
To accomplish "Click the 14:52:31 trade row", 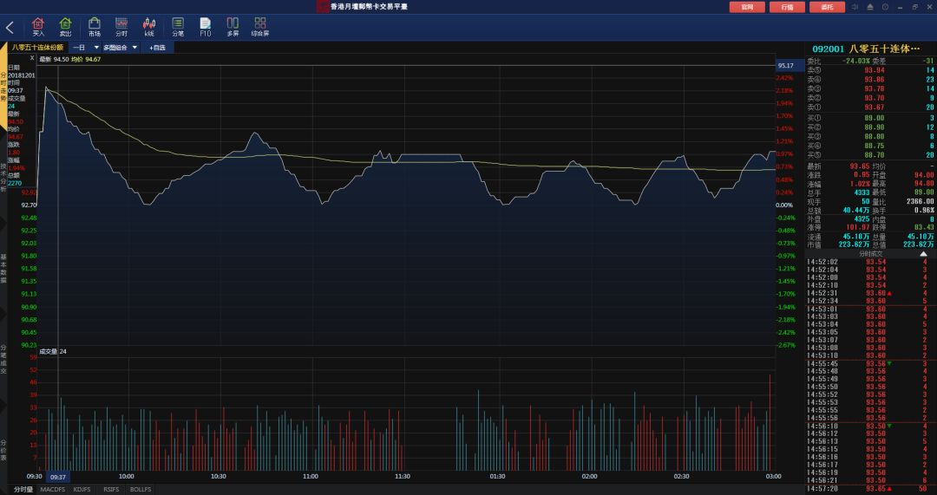I will point(870,293).
